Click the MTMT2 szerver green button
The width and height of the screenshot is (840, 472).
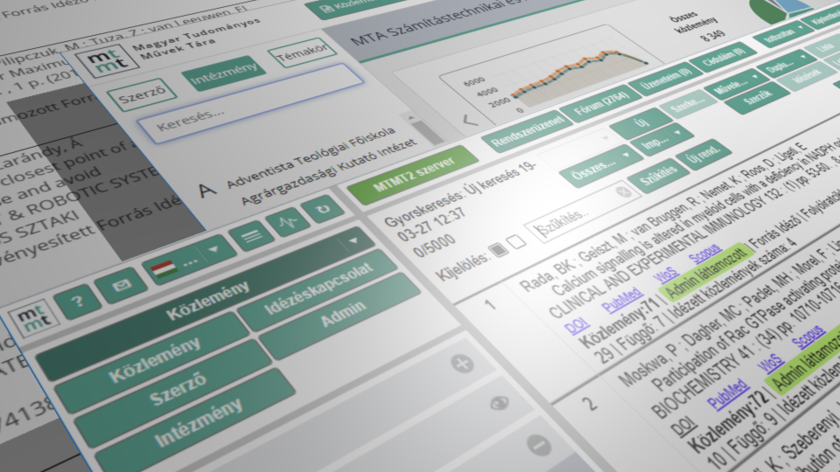click(414, 174)
